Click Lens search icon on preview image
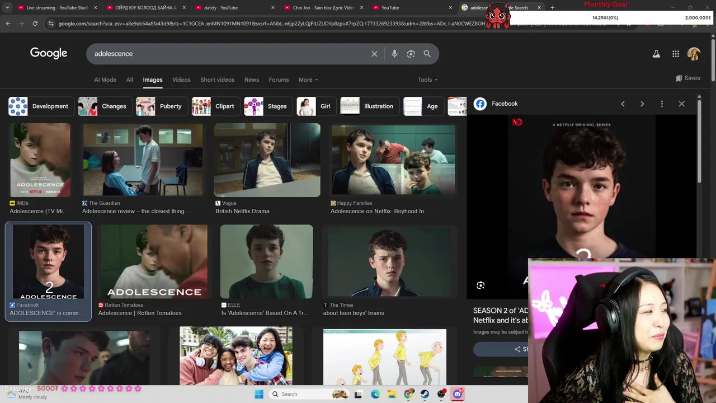The width and height of the screenshot is (716, 403). (x=481, y=285)
